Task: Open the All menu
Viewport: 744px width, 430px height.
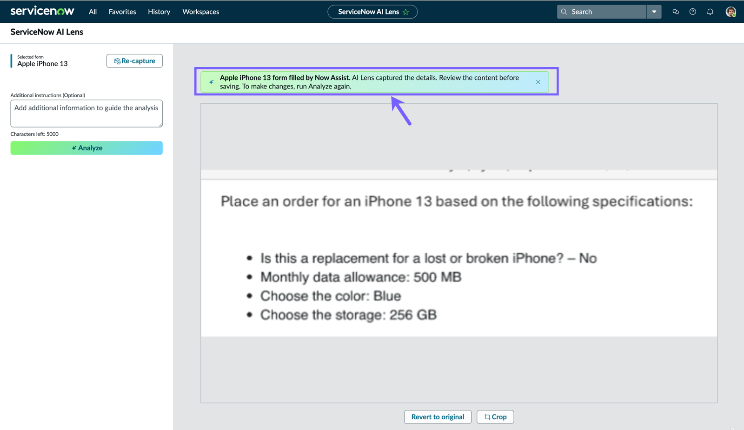Action: click(x=93, y=12)
